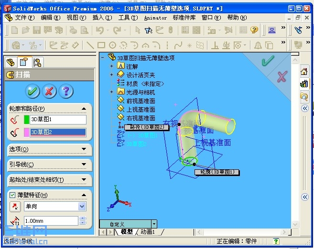314x249 pixels.
Task: Click the path field 3D草图2
Action: click(x=58, y=132)
